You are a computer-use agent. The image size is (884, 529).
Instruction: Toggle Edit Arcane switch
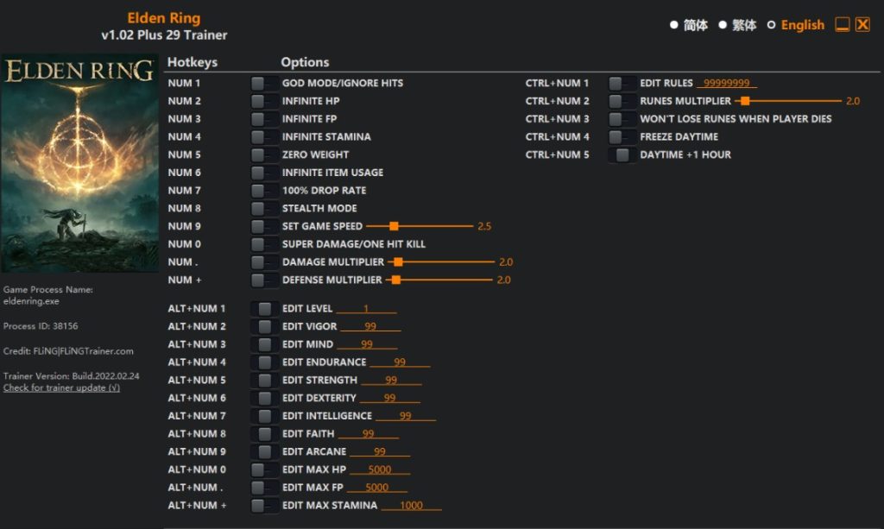[x=264, y=452]
